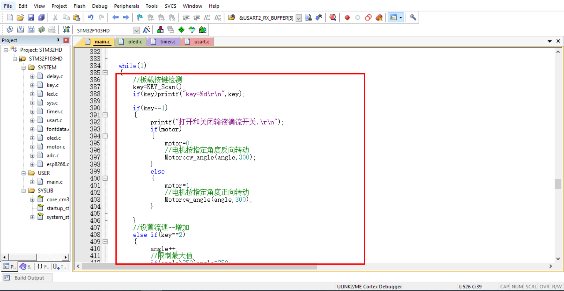
Task: Save current file with Save icon
Action: pyautogui.click(x=31, y=18)
